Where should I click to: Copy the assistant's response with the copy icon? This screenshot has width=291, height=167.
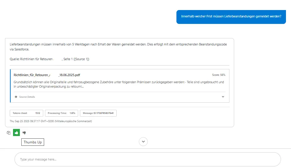(9, 133)
